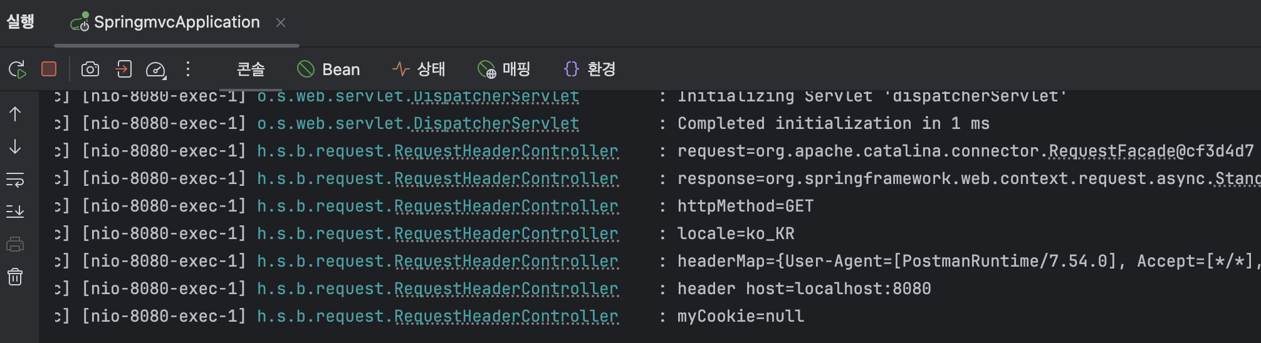
Task: Open the three-dot more actions menu
Action: [x=188, y=69]
